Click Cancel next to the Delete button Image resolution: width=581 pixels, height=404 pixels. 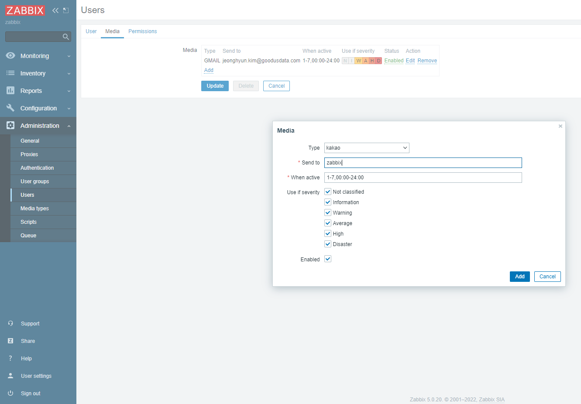coord(276,86)
